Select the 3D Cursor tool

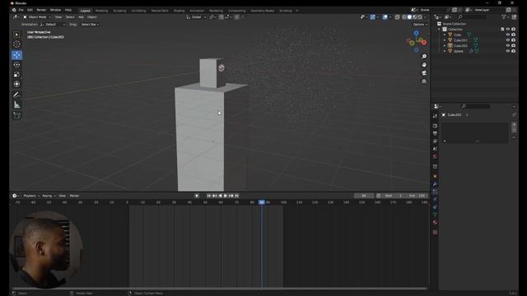point(16,44)
